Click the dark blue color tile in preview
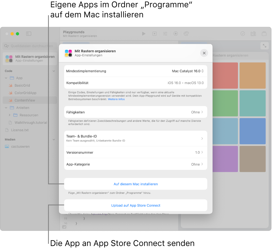272x250 pixels. click(252, 131)
